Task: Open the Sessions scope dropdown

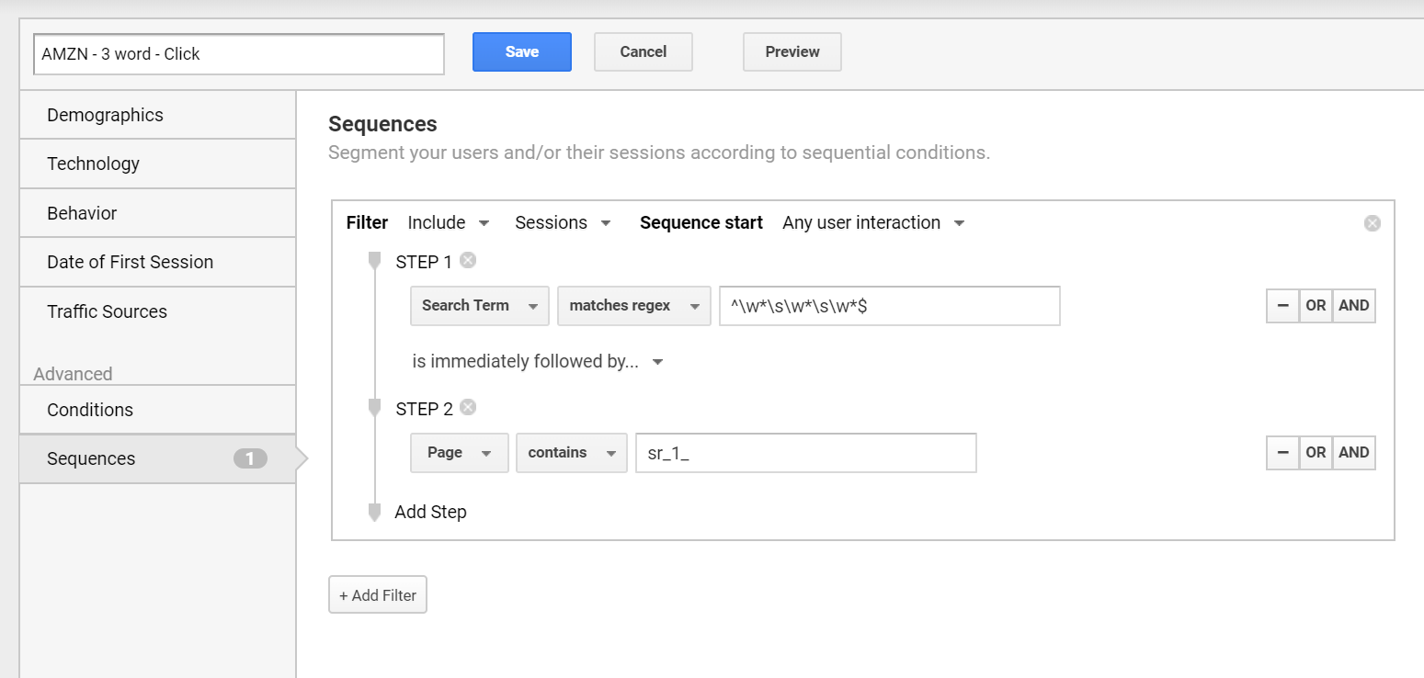Action: pyautogui.click(x=563, y=223)
